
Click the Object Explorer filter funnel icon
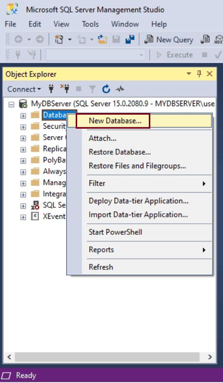click(92, 90)
